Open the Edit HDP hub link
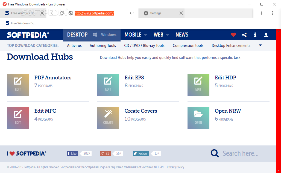281x173 pixels. [226, 78]
